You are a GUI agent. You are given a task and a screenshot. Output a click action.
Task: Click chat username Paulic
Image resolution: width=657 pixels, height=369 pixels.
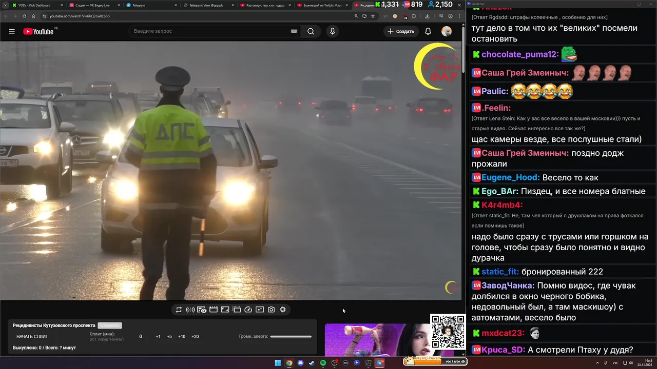pyautogui.click(x=494, y=92)
